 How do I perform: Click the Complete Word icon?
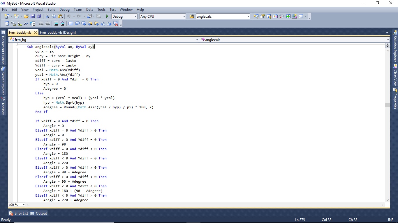[x=26, y=24]
